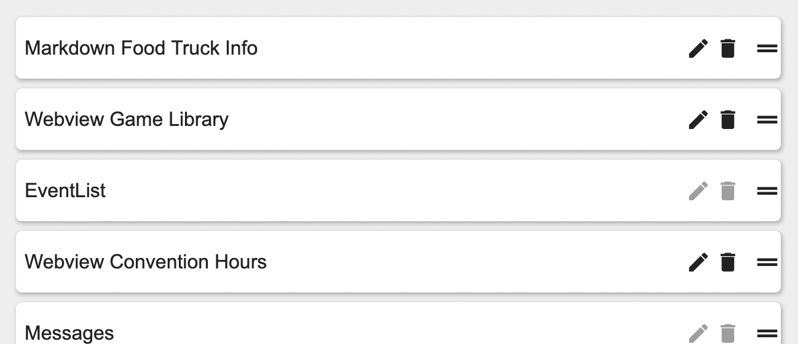
Task: Select the Markdown Food Truck Info card
Action: tap(141, 48)
